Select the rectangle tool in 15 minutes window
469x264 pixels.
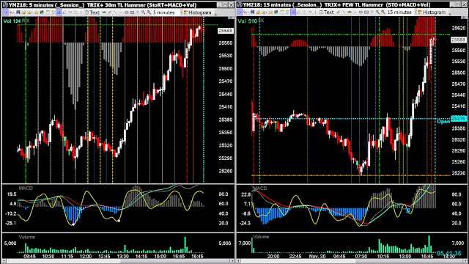(x=366, y=12)
